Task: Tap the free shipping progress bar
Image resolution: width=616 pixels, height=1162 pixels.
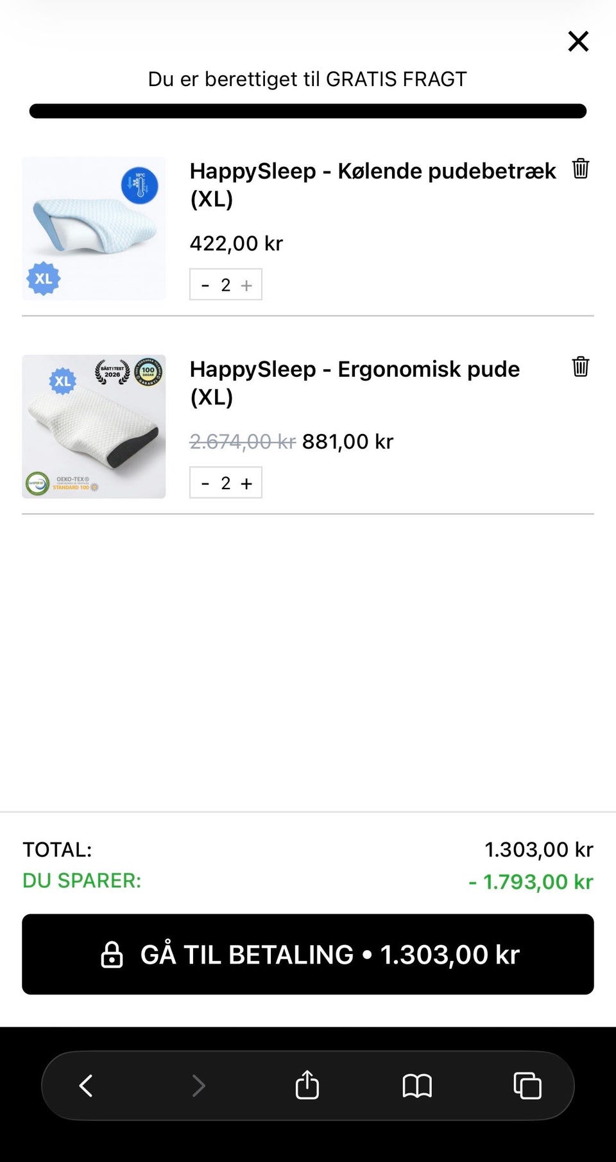Action: [x=308, y=111]
